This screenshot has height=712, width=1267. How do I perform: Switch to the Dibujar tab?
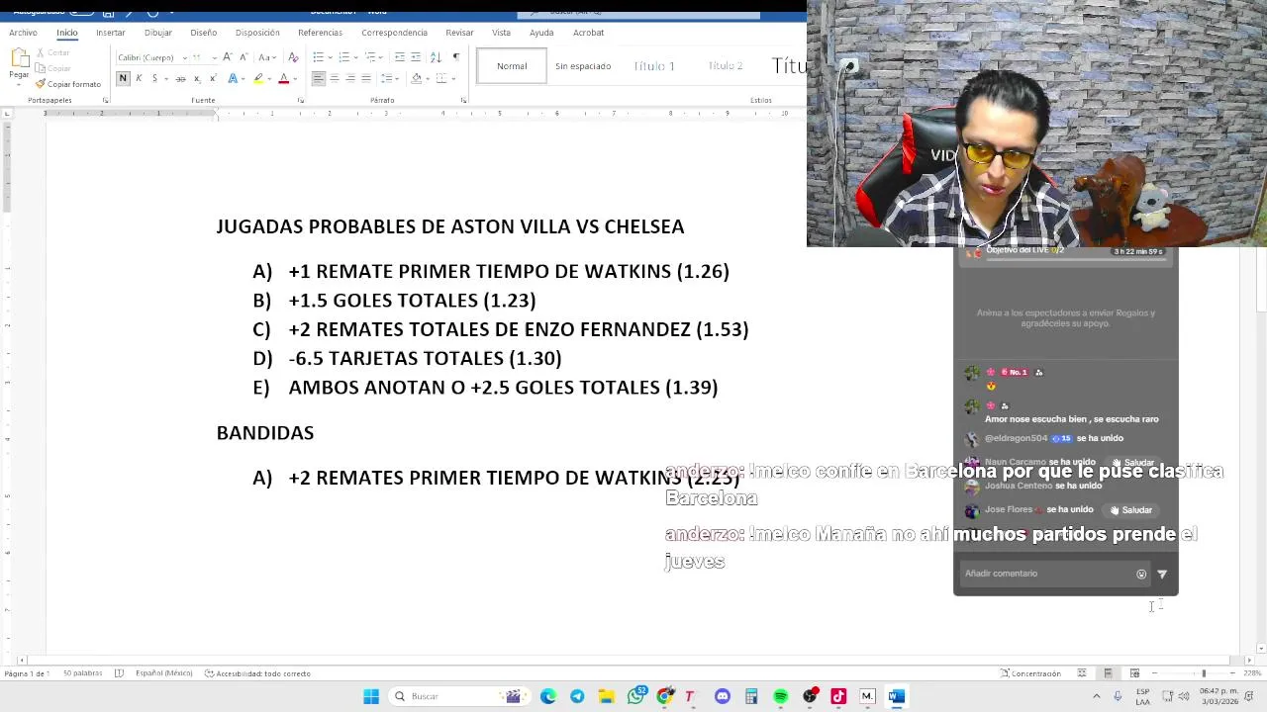click(x=157, y=33)
